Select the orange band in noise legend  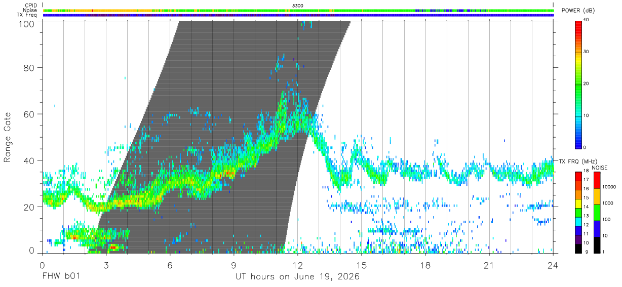pyautogui.click(x=597, y=196)
